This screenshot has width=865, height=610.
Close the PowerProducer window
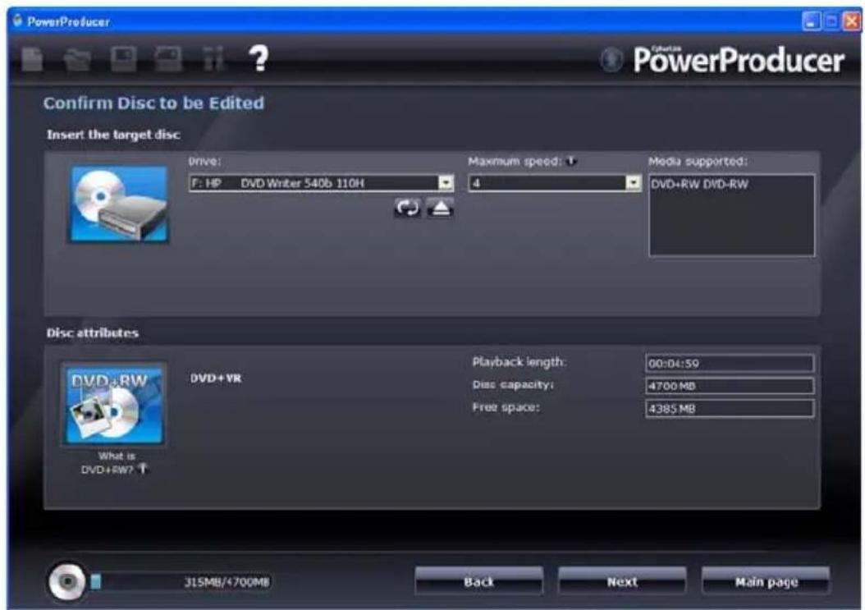point(852,21)
